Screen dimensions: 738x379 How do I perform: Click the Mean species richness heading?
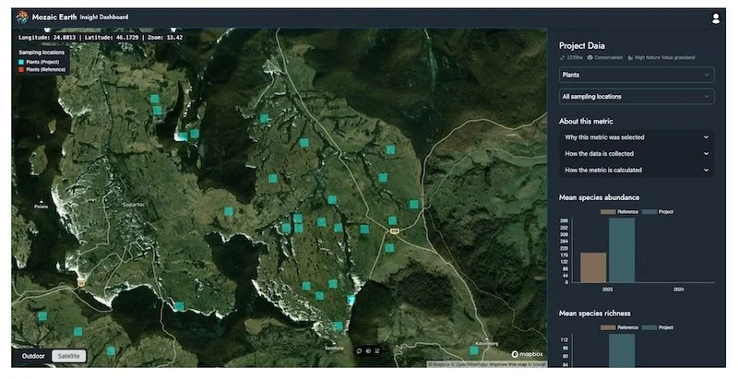(594, 314)
